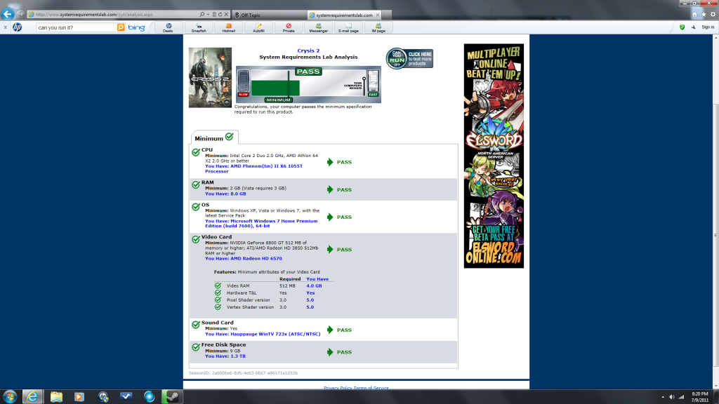Click the Sign in link
The width and height of the screenshot is (719, 404).
[708, 27]
